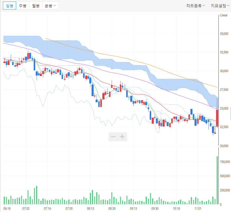The width and height of the screenshot is (231, 212).
Task: Click the 08.13 date axis label
Action: 90,209
